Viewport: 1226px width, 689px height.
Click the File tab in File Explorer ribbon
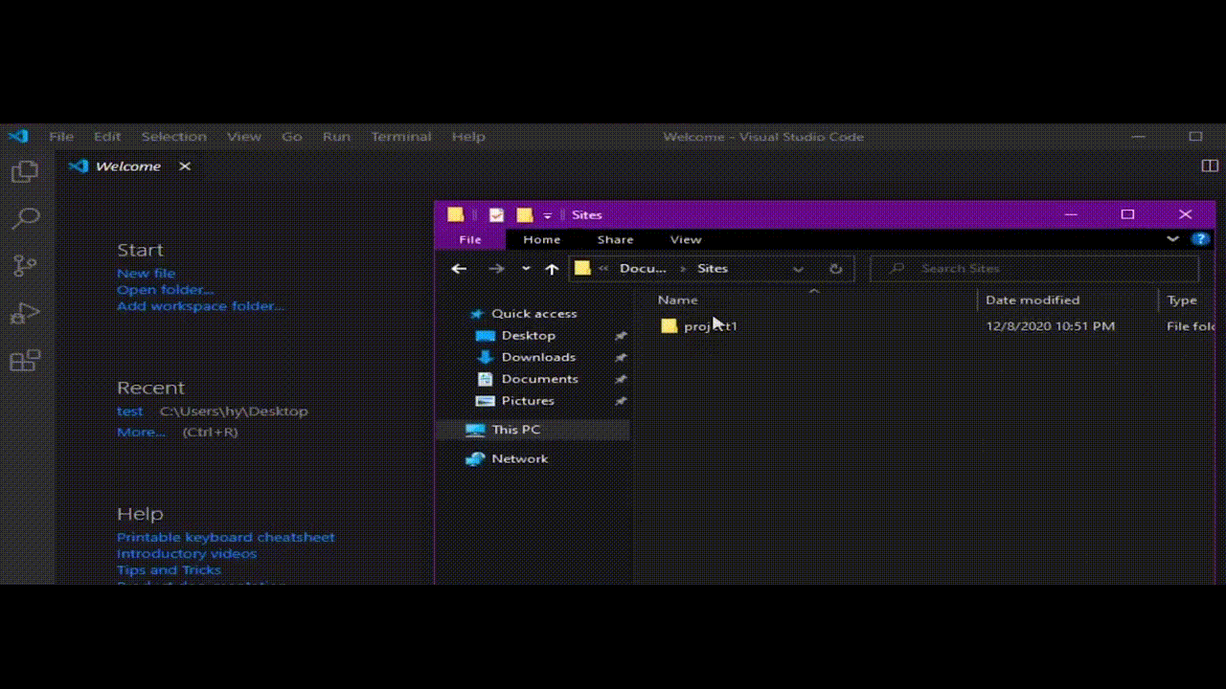470,239
